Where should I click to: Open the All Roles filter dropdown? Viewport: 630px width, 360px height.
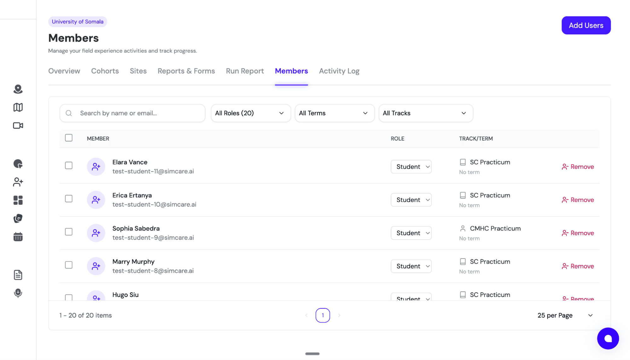point(251,113)
